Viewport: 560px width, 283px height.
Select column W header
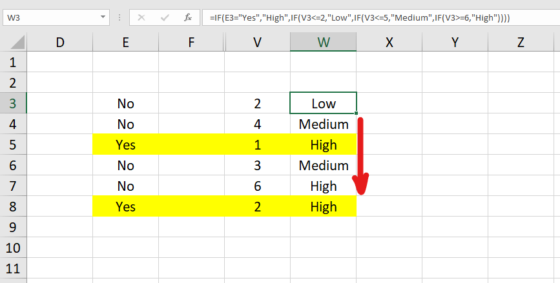point(323,42)
